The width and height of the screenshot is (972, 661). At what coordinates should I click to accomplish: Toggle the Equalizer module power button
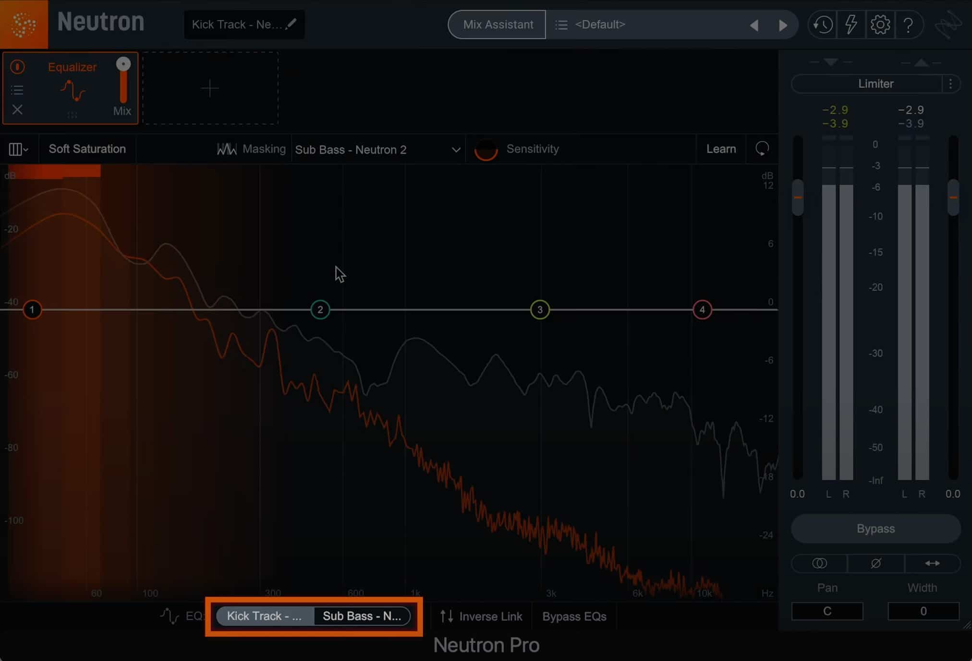pos(17,67)
